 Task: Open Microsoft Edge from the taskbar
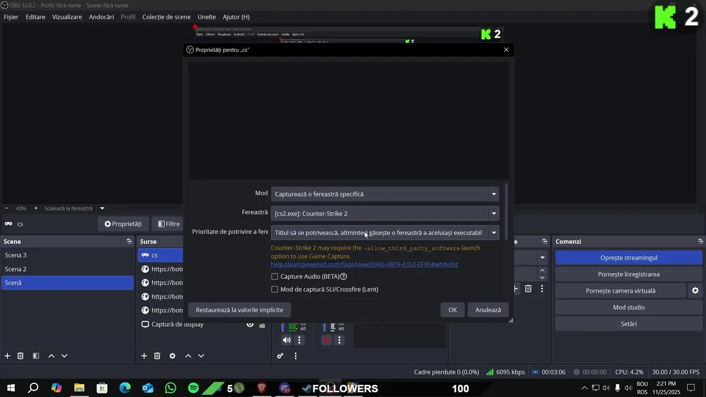pos(125,388)
